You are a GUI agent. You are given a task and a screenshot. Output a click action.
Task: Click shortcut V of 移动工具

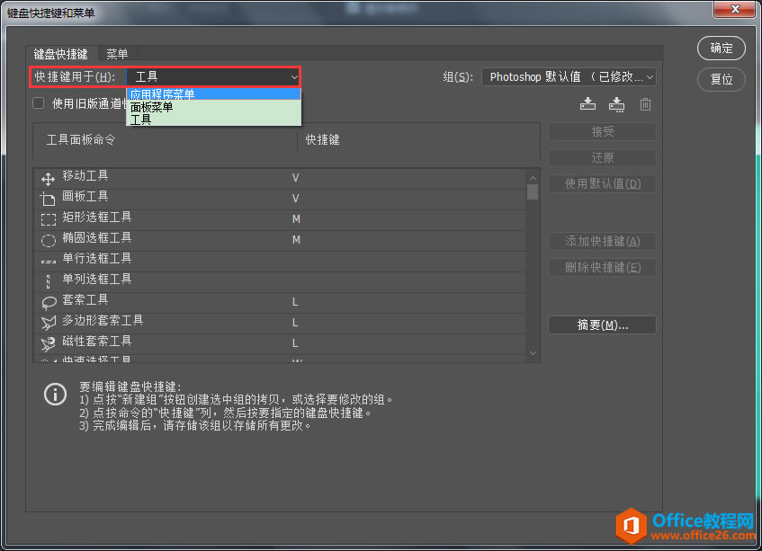295,178
